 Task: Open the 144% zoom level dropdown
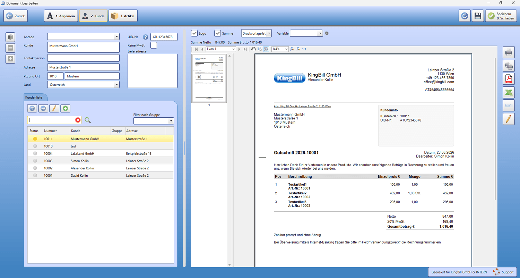coord(280,49)
